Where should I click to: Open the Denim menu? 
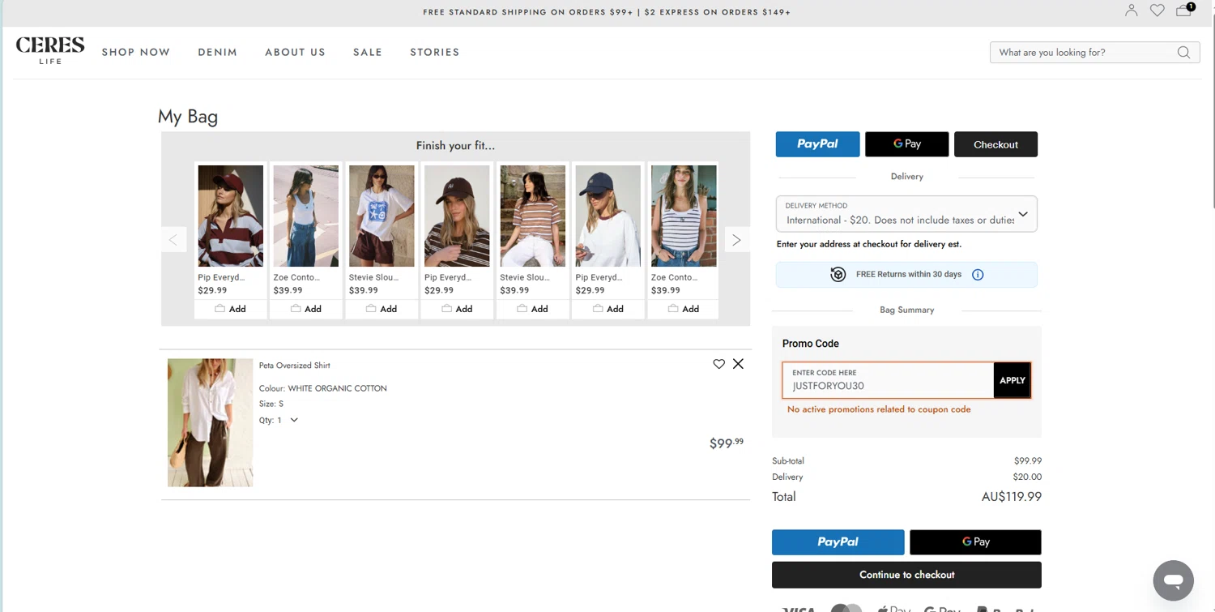tap(218, 52)
